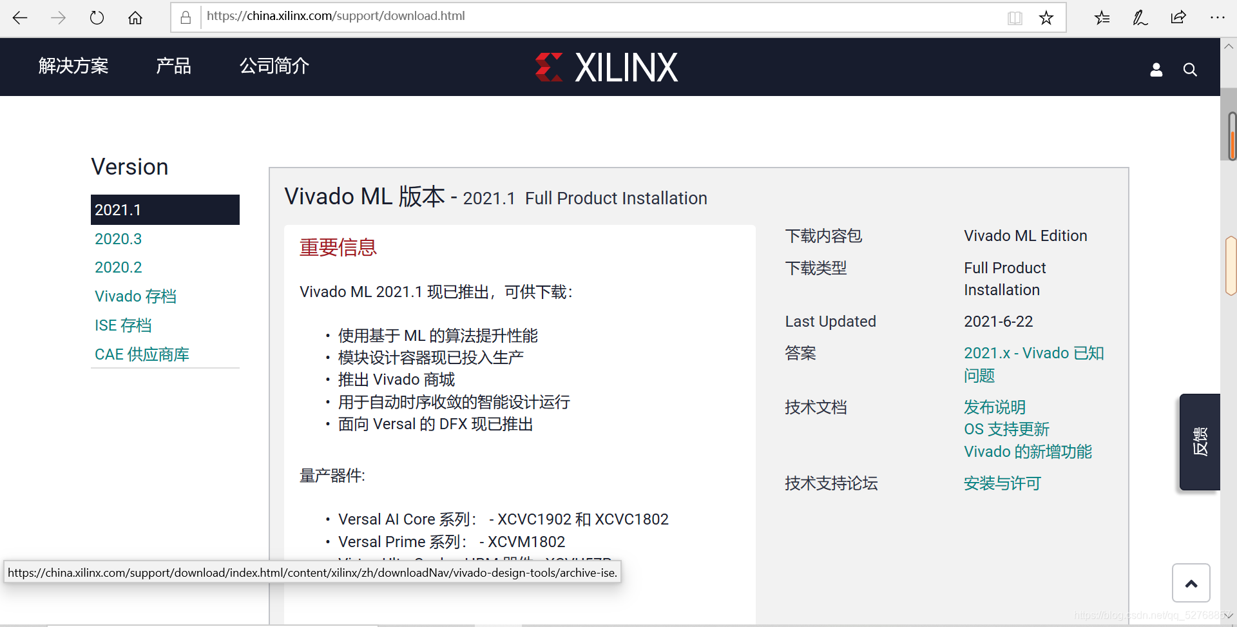Open the 公司简介 menu
The width and height of the screenshot is (1237, 627).
point(274,66)
